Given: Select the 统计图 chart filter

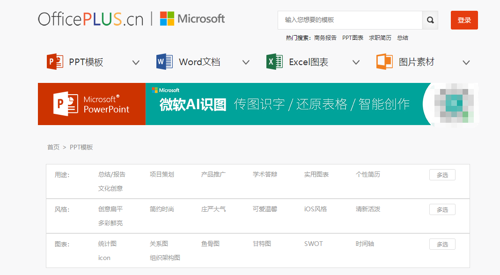Looking at the screenshot, I should pyautogui.click(x=107, y=244).
